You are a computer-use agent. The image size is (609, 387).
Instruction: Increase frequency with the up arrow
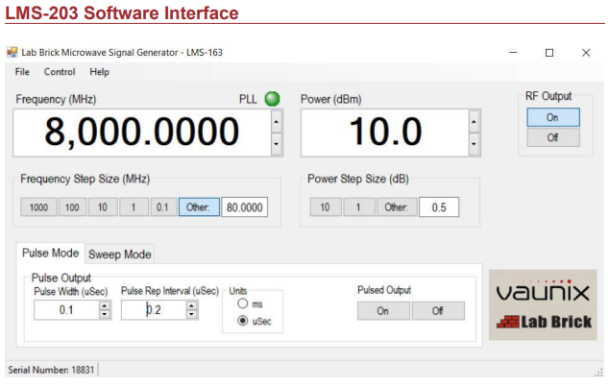click(276, 122)
